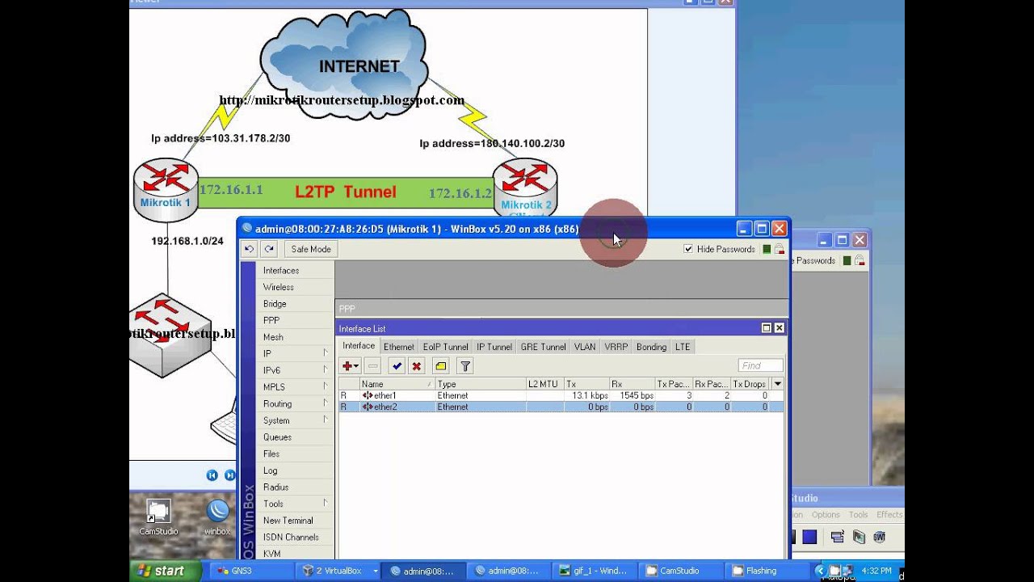Click the red plus Add interface button
The width and height of the screenshot is (1034, 582).
pos(347,366)
